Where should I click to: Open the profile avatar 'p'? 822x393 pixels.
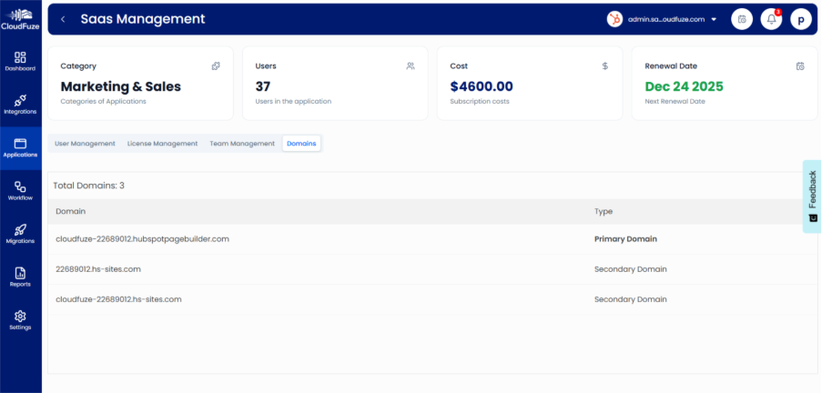pos(800,19)
